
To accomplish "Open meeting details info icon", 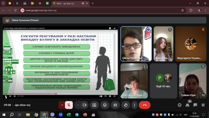I will pyautogui.click(x=179, y=105).
